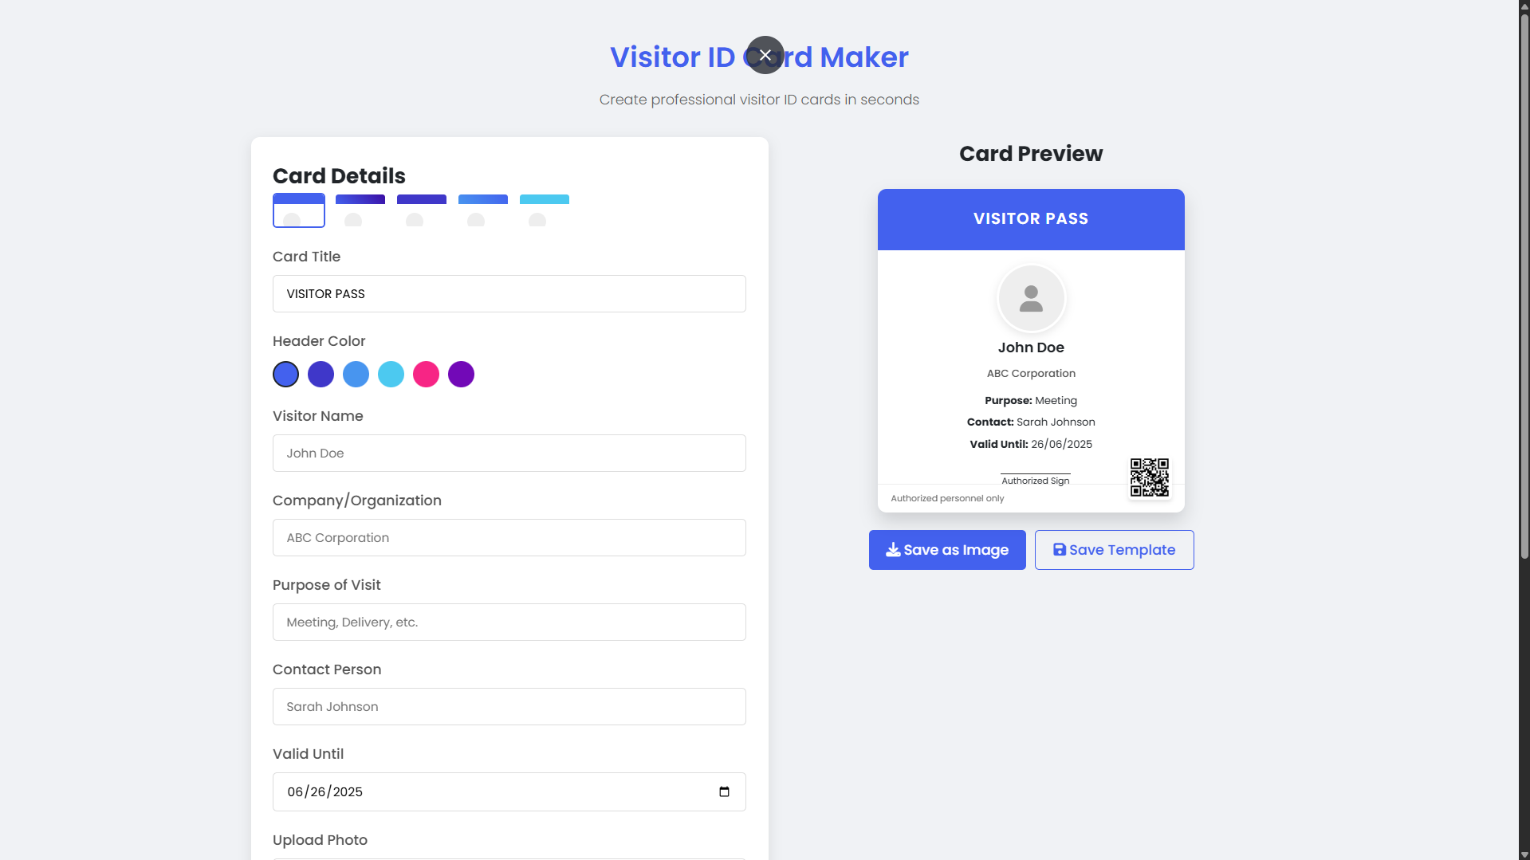The width and height of the screenshot is (1530, 860).
Task: Pick the purple header color swatch
Action: pyautogui.click(x=461, y=374)
